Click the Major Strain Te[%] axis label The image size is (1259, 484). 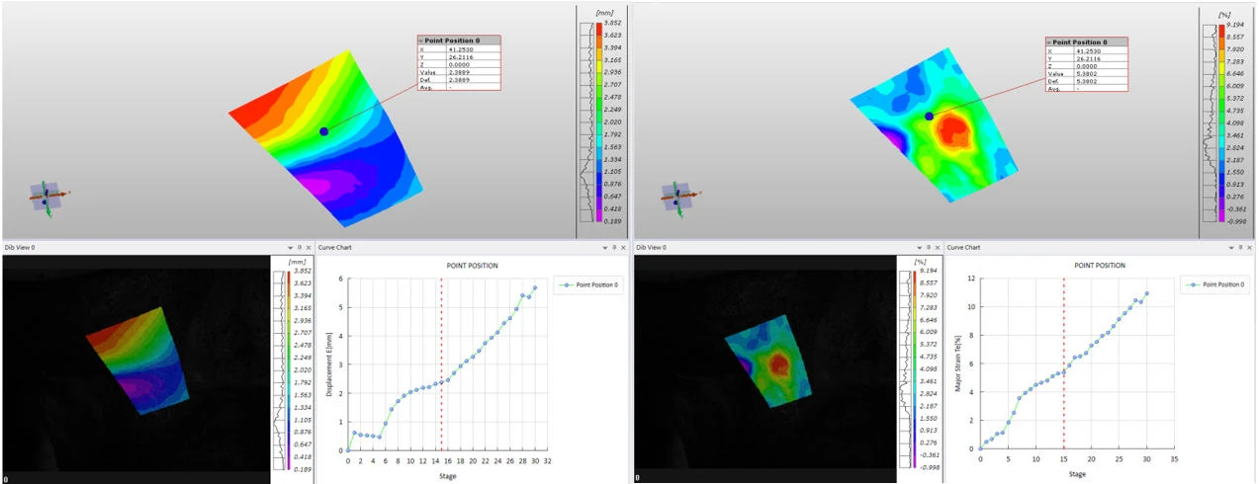pyautogui.click(x=957, y=364)
